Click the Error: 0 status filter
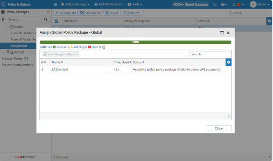The image size is (273, 161). 94,47
